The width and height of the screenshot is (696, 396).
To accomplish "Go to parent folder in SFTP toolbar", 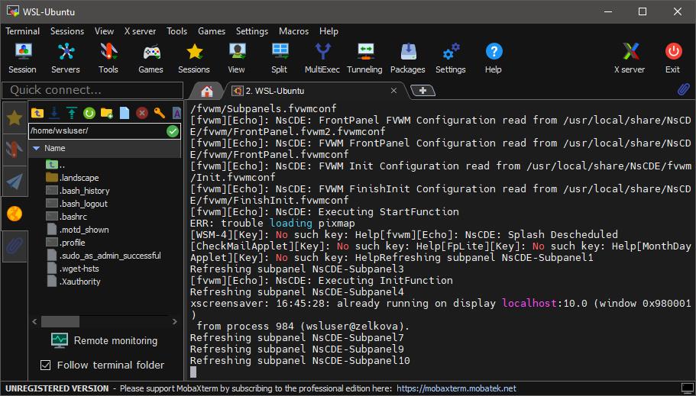I will coord(37,113).
